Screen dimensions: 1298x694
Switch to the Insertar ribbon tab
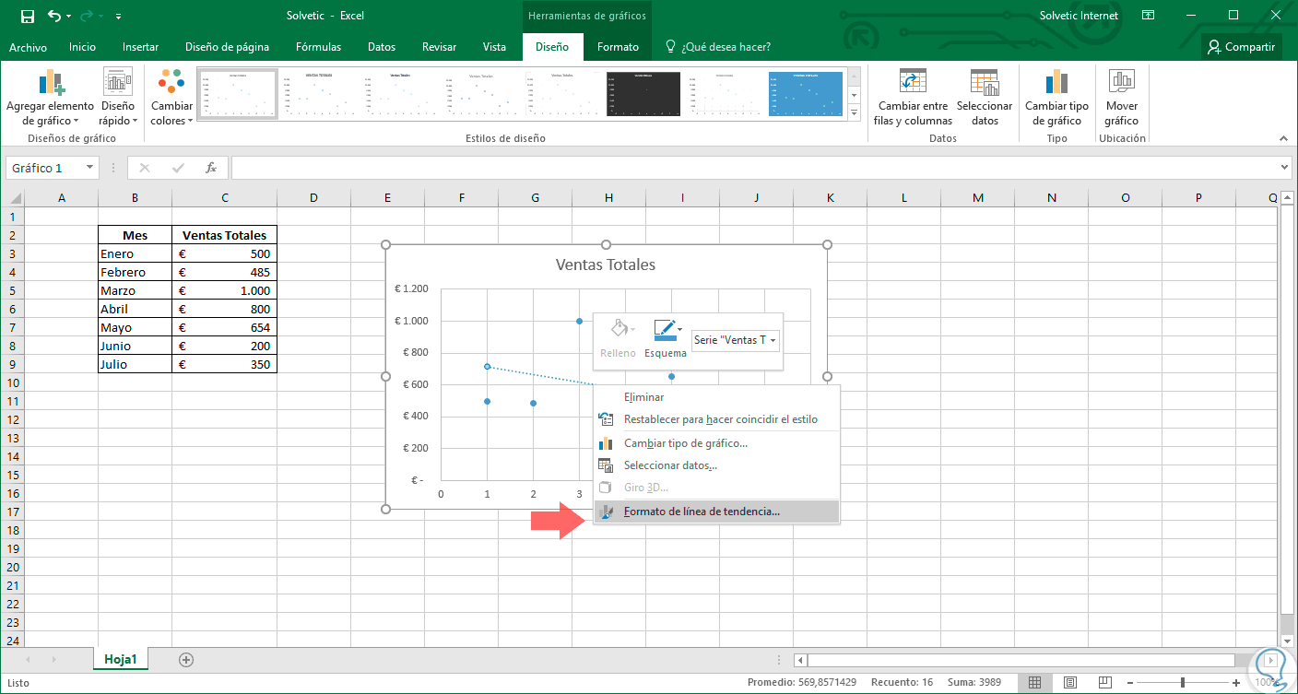point(140,47)
